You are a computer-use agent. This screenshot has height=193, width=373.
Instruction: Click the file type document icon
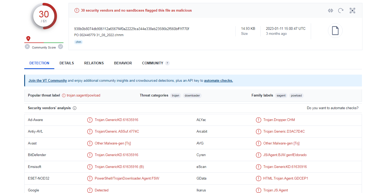(x=335, y=31)
